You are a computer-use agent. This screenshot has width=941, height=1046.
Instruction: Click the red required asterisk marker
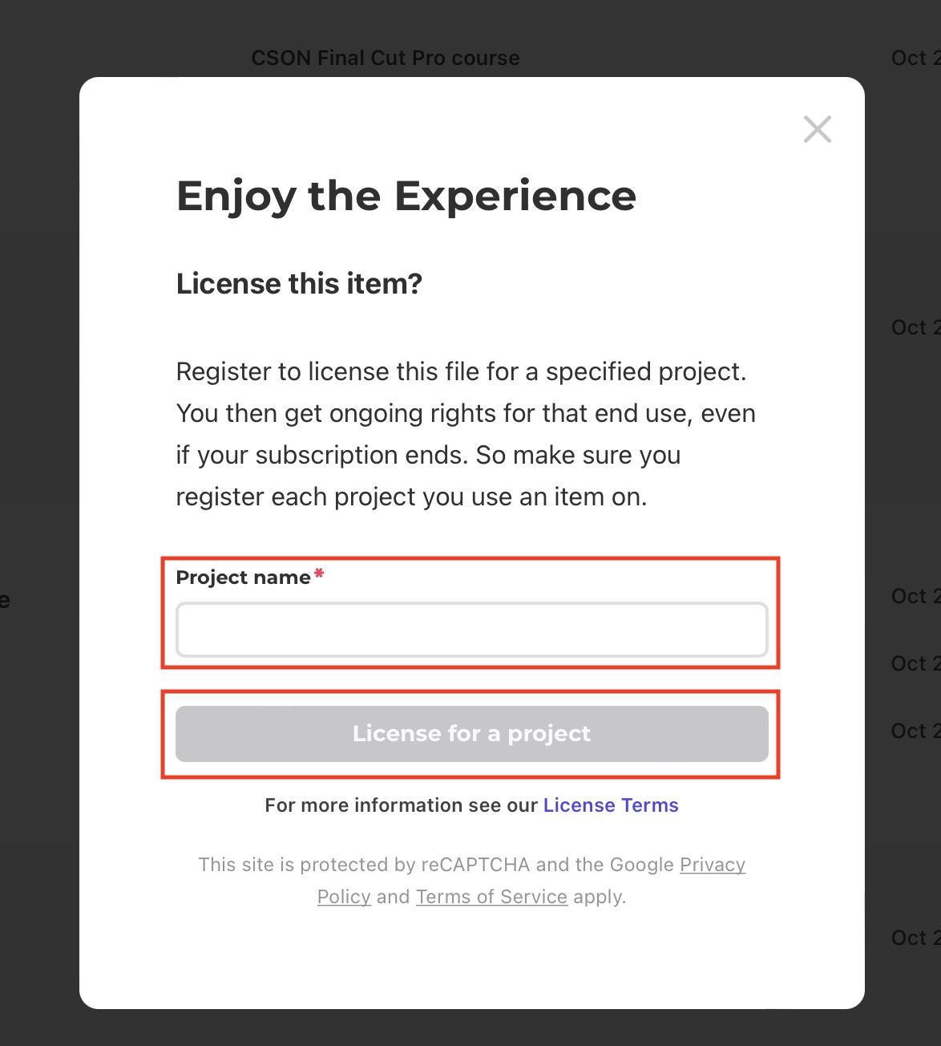pos(319,574)
